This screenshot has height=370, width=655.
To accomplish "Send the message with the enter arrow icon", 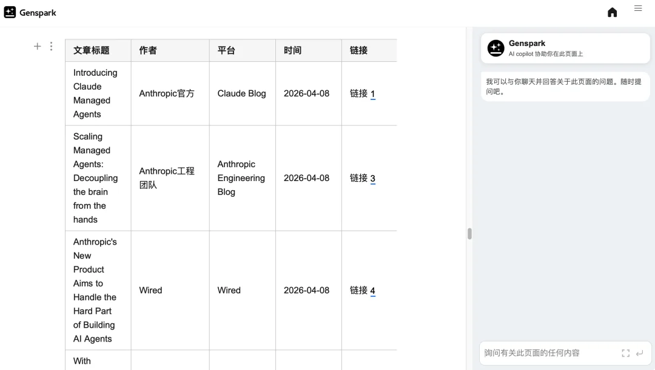I will 640,353.
